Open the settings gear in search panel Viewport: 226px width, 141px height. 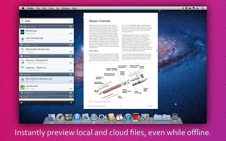[x=71, y=103]
